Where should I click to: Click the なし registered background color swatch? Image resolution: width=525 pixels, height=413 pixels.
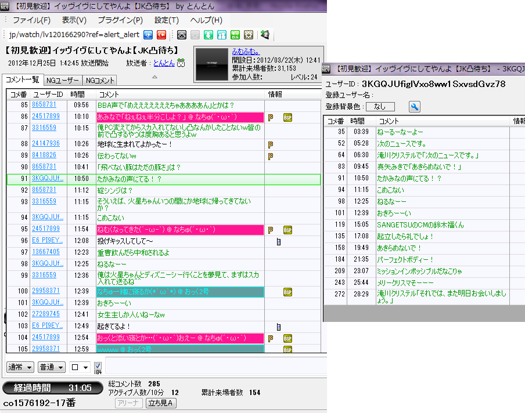380,107
